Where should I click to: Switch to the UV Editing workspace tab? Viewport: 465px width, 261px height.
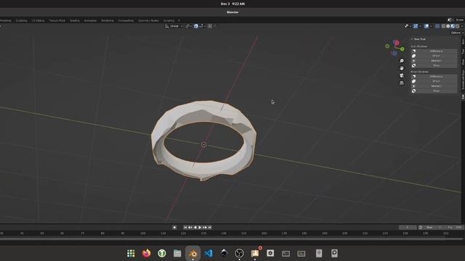38,20
